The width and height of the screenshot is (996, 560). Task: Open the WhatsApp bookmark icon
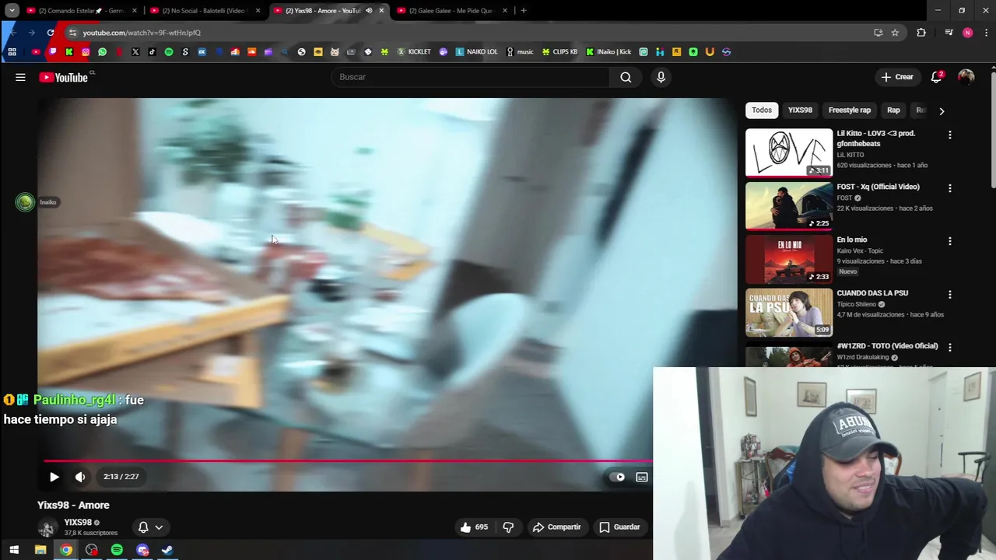click(x=102, y=52)
